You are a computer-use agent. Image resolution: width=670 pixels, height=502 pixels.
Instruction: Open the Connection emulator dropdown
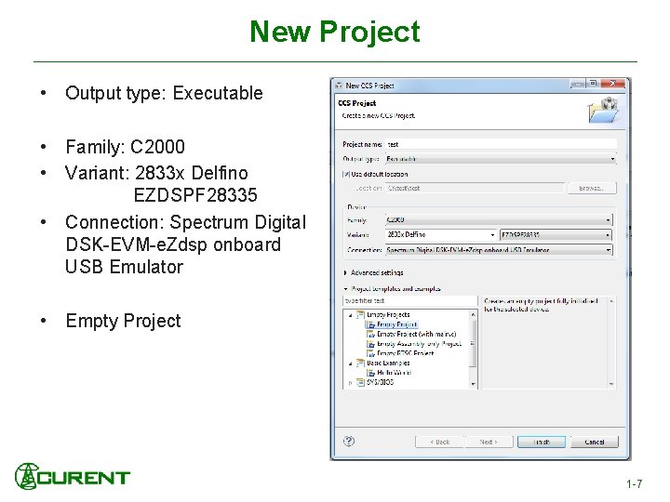coord(499,250)
